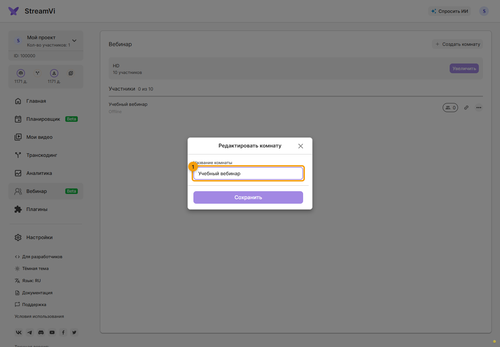Go to Главная in sidebar

(46, 101)
